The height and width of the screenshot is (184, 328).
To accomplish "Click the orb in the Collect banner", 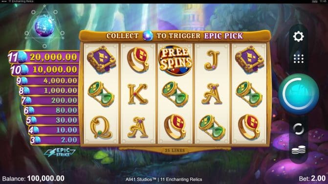I will point(148,36).
